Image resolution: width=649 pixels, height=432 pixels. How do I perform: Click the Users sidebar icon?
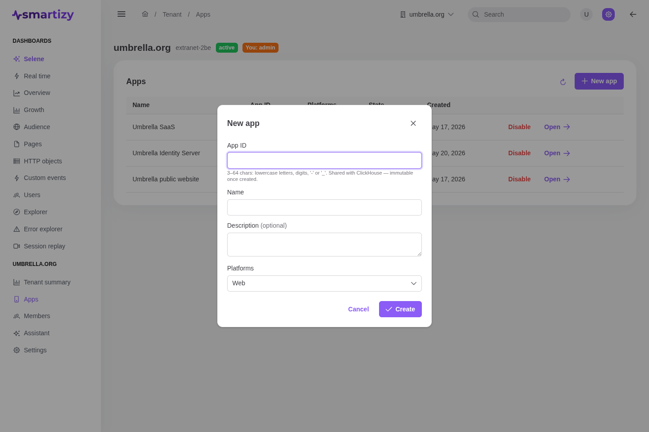(17, 195)
